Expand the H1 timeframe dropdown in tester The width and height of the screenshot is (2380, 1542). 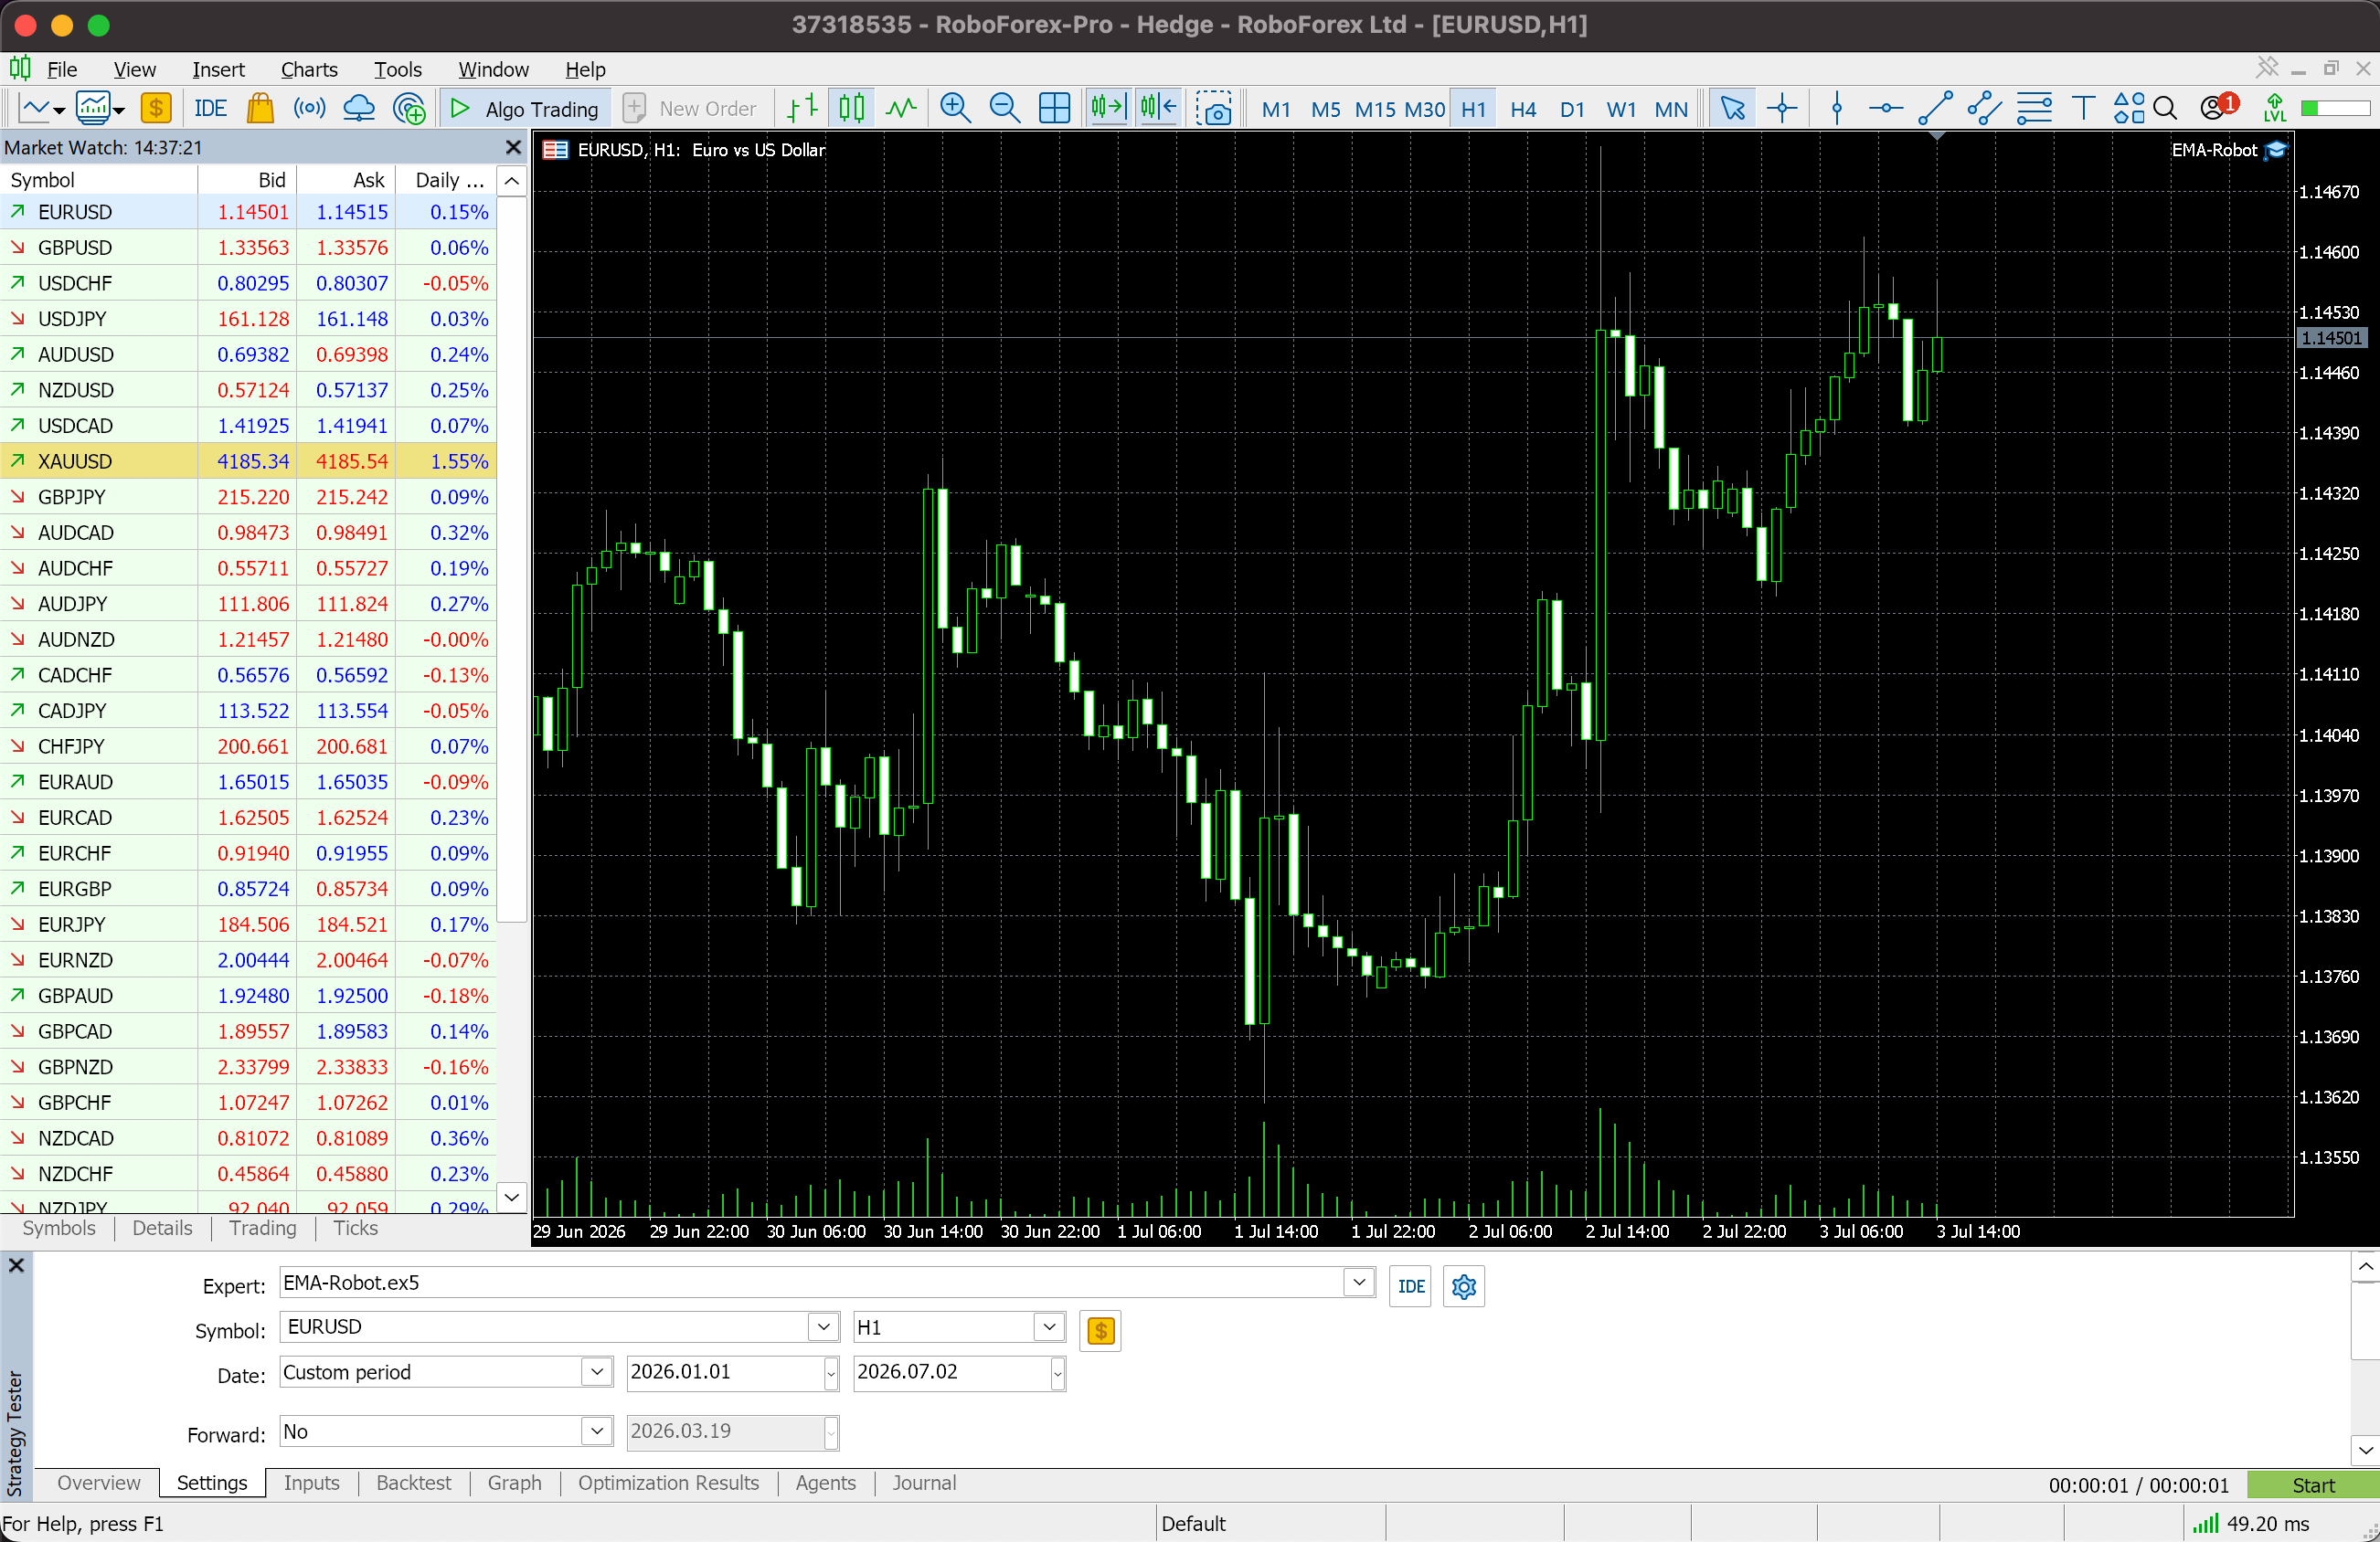pos(1049,1326)
